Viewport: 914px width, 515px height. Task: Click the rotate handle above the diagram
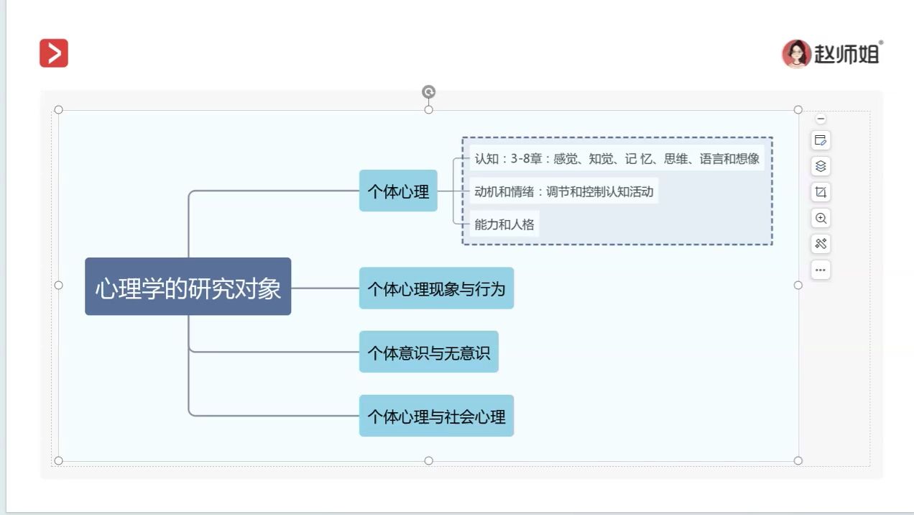pos(429,92)
